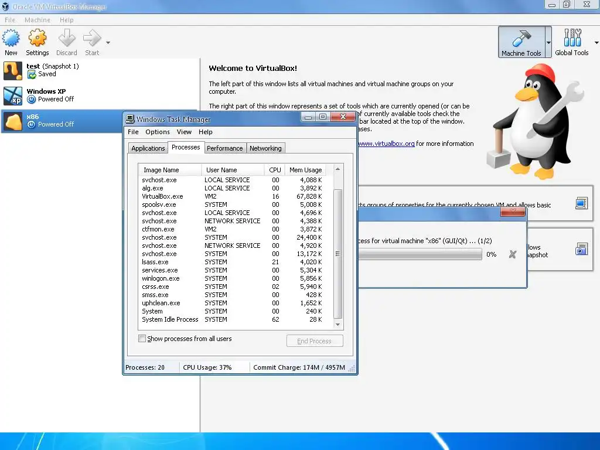This screenshot has height=450, width=600.
Task: Click Commit Charge status bar entry
Action: pyautogui.click(x=299, y=367)
